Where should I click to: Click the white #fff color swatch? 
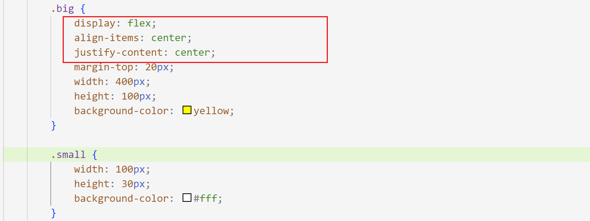pyautogui.click(x=187, y=198)
